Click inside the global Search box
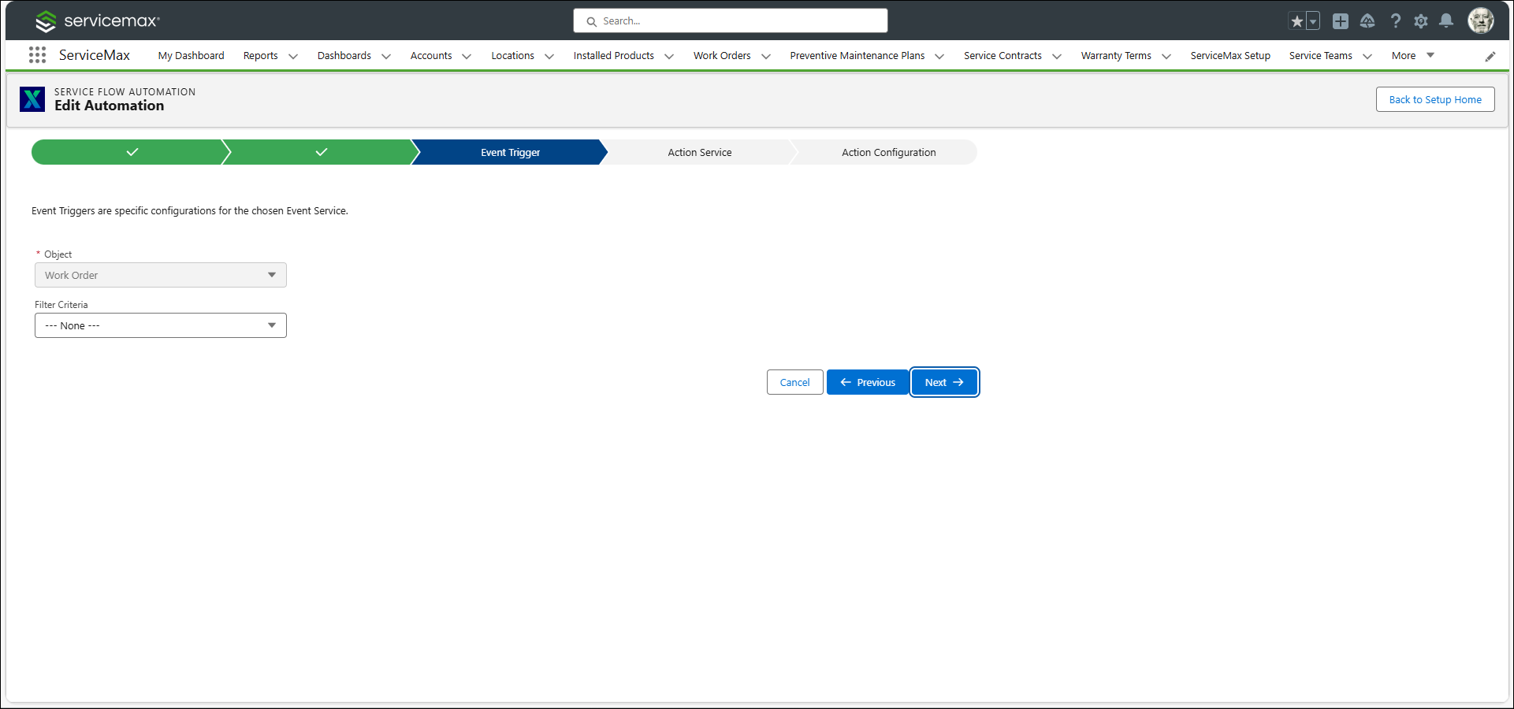 pos(731,21)
